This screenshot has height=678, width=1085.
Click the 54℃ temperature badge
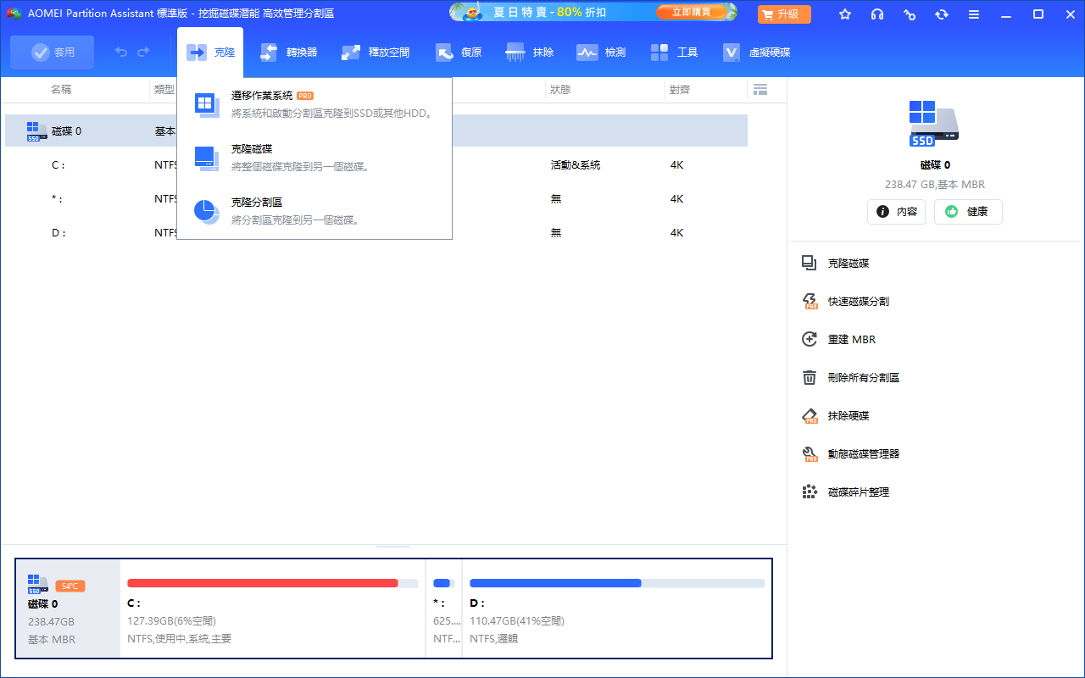70,586
